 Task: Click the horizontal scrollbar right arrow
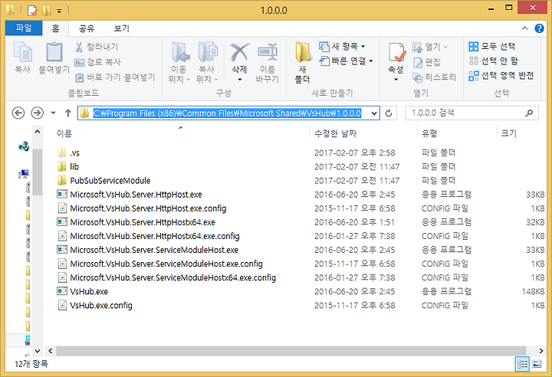click(x=541, y=351)
